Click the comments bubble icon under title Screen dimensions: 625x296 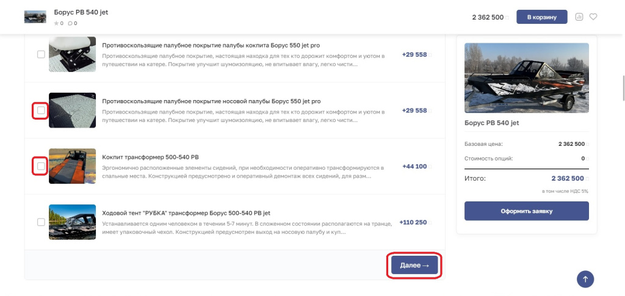click(x=70, y=24)
